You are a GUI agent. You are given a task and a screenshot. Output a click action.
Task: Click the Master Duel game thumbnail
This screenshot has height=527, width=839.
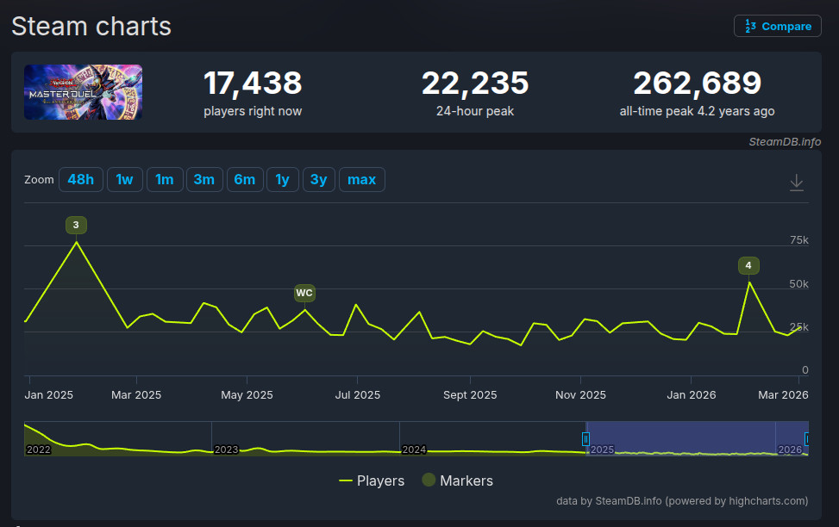point(83,92)
